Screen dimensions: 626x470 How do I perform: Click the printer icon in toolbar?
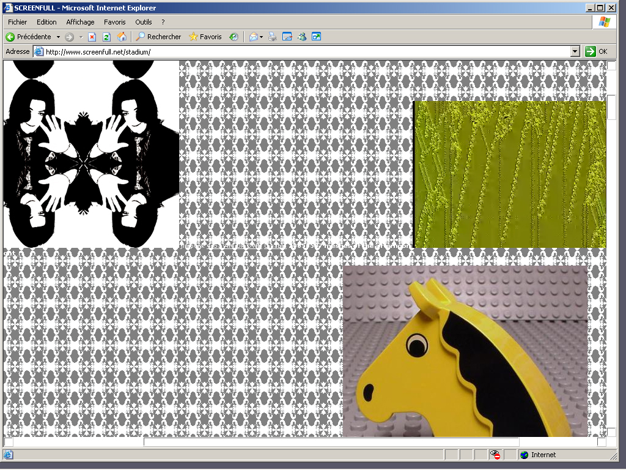point(273,37)
